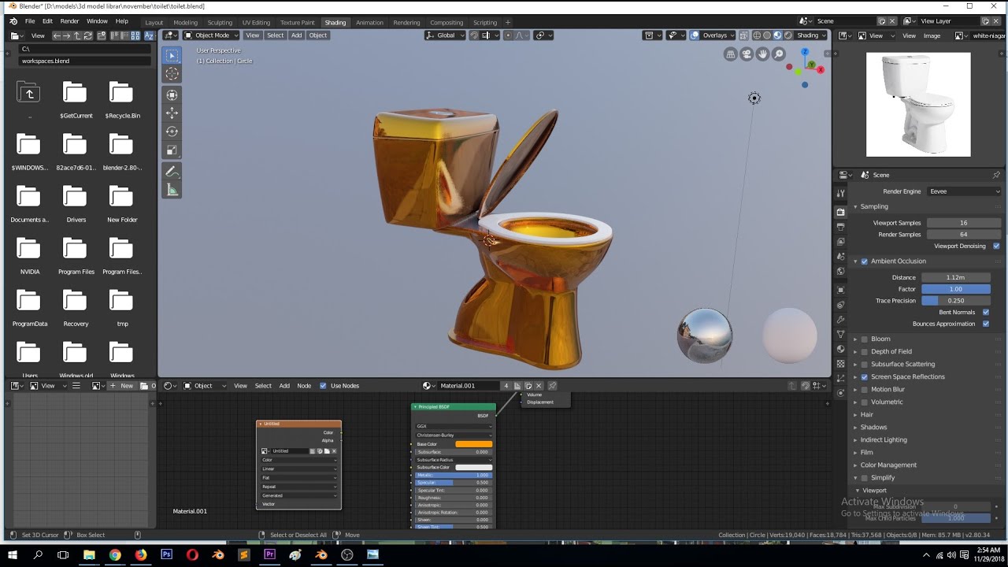Select the Annotate pencil tool
Image resolution: width=1008 pixels, height=567 pixels.
[172, 171]
